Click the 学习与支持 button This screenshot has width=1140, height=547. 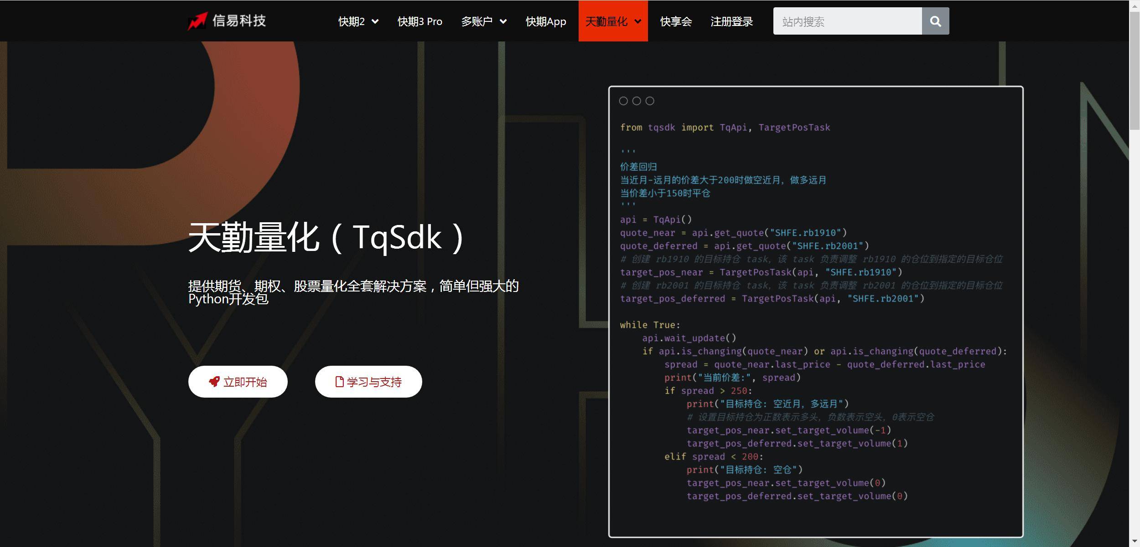368,382
